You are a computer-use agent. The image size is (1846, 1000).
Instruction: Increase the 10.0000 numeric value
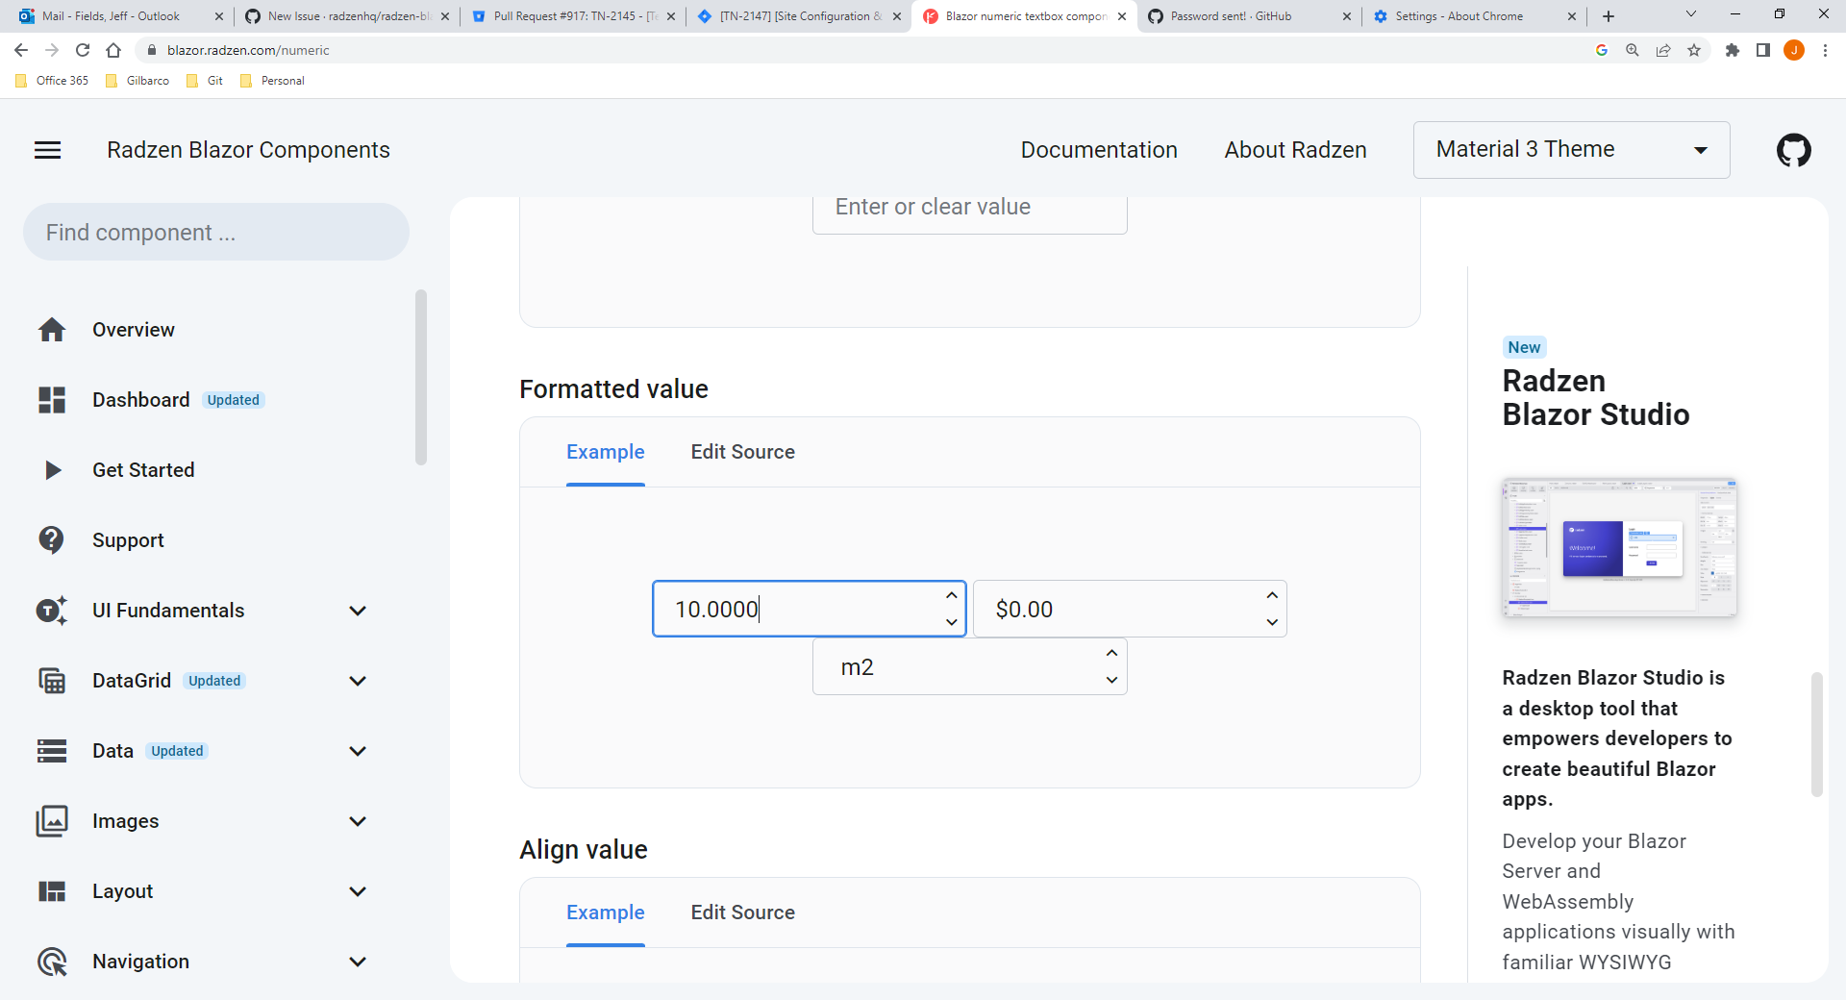tap(952, 595)
